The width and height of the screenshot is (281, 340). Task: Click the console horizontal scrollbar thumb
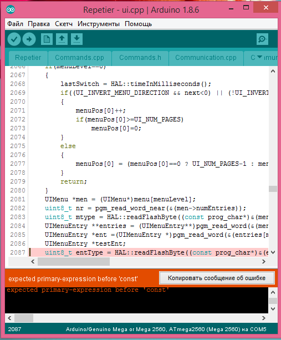[24, 318]
